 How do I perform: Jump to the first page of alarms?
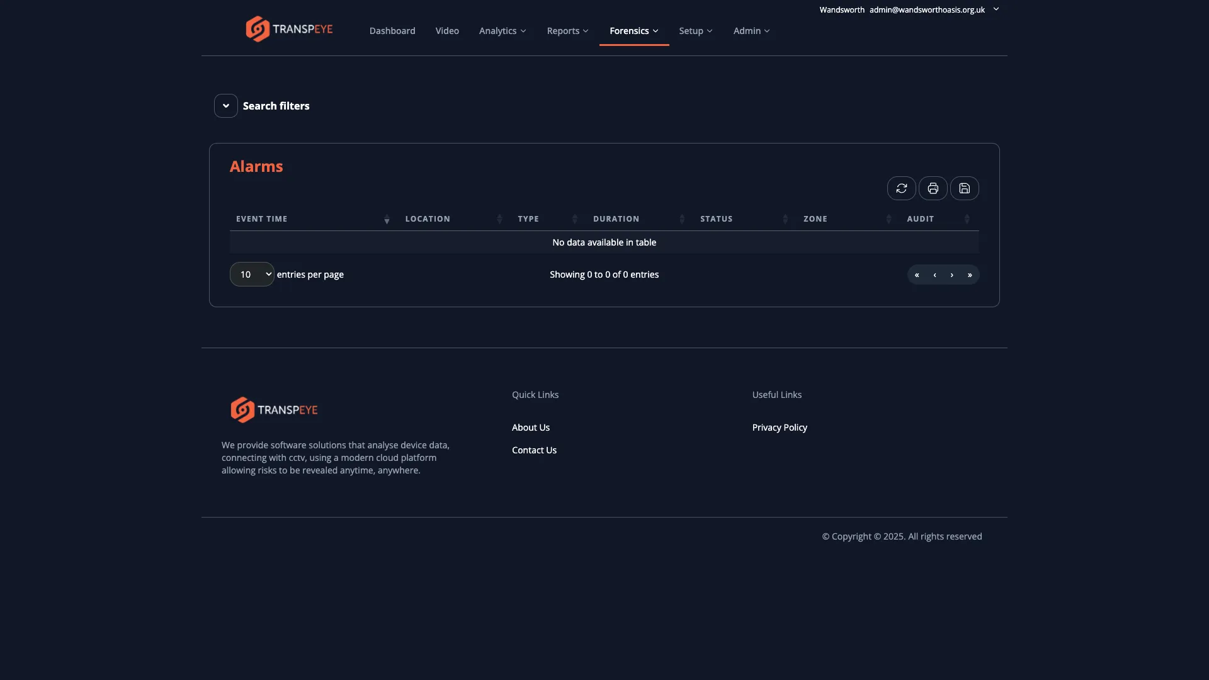click(917, 275)
